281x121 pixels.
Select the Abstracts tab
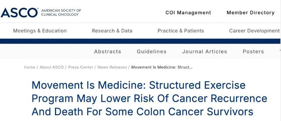[x=108, y=51]
